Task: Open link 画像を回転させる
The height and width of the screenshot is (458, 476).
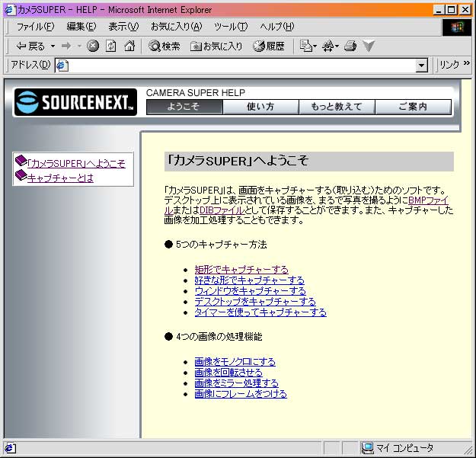Action: [x=228, y=373]
